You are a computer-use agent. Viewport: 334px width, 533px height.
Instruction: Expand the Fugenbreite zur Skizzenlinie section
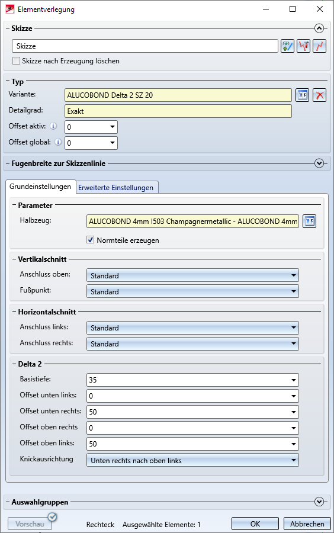pos(319,163)
